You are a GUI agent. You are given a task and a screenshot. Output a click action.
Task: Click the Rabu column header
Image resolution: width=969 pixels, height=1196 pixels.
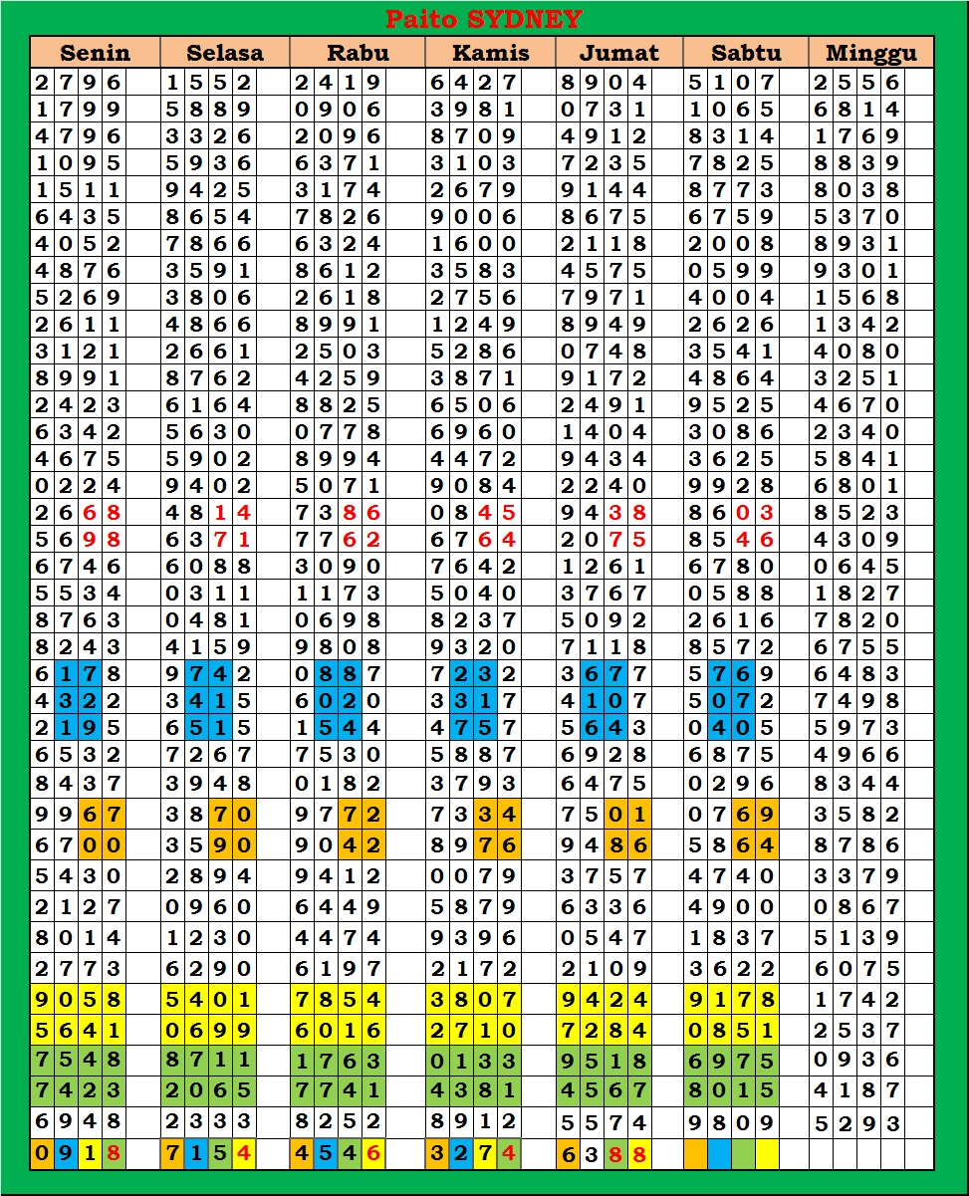click(x=358, y=53)
